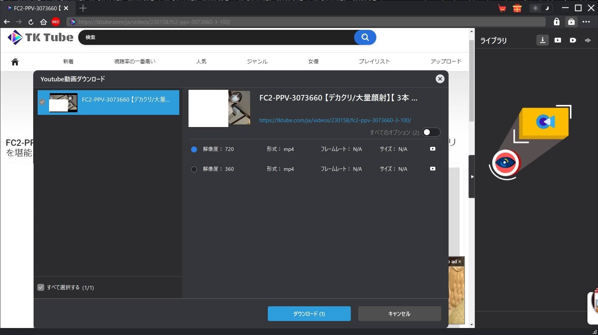Image resolution: width=598 pixels, height=335 pixels.
Task: Open the downloads icon in ライブラリ panel
Action: tap(542, 40)
